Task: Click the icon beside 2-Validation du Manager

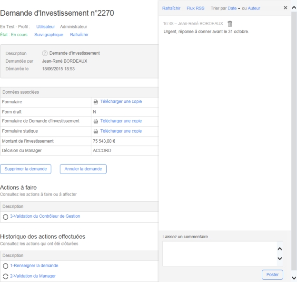Action: pos(6,276)
